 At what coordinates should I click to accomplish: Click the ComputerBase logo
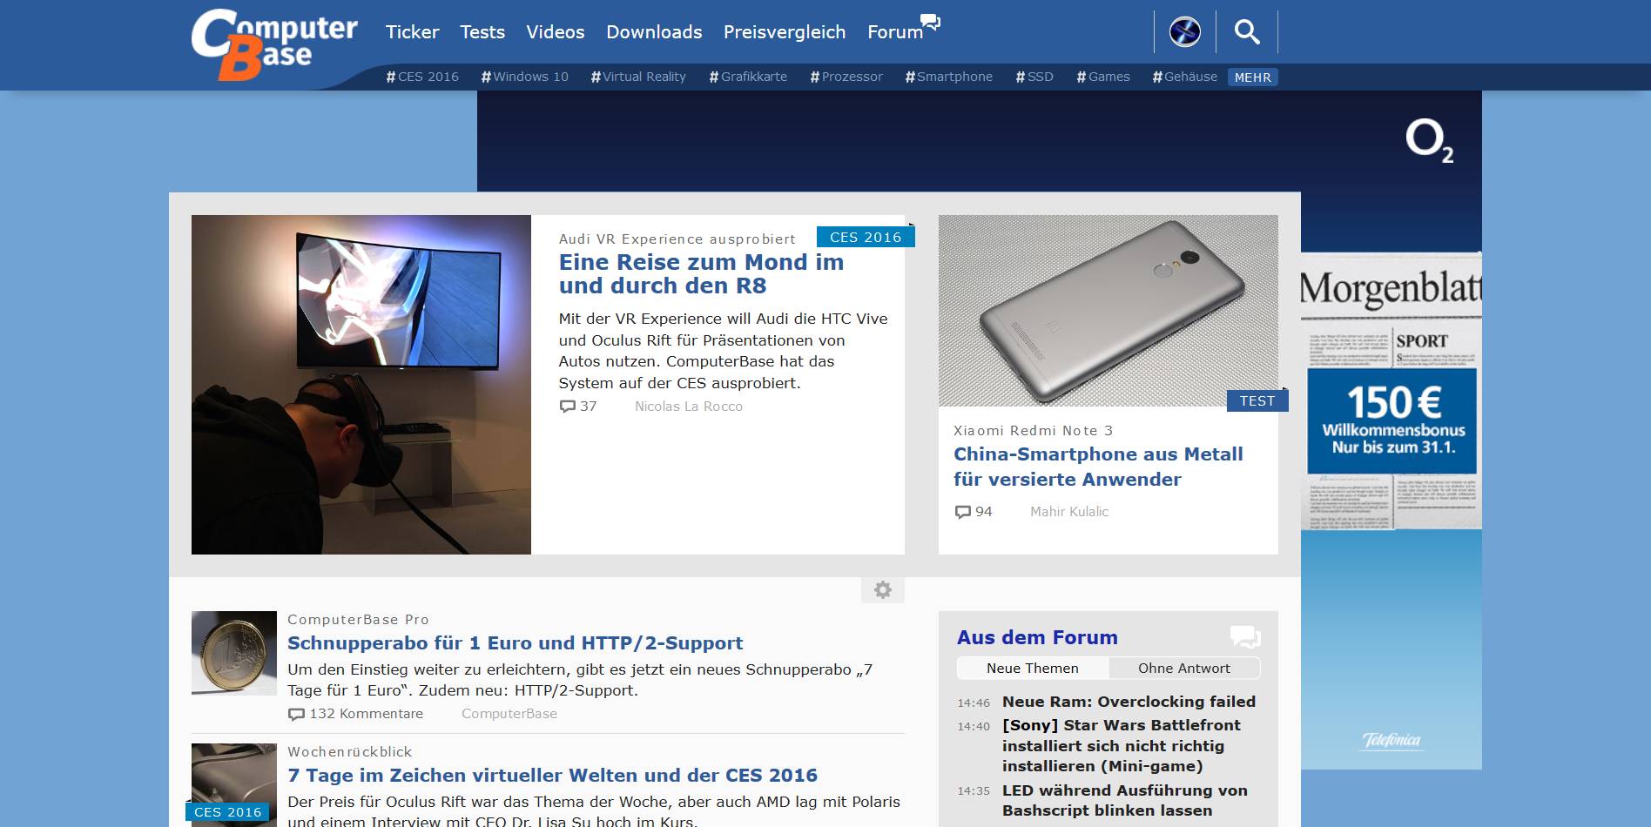tap(274, 45)
